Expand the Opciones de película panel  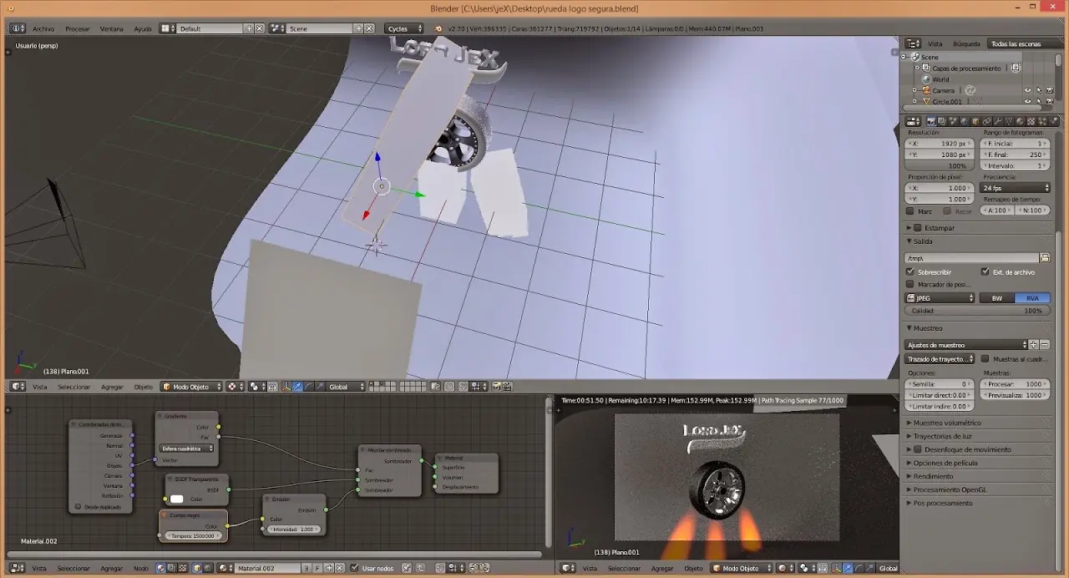tap(945, 463)
